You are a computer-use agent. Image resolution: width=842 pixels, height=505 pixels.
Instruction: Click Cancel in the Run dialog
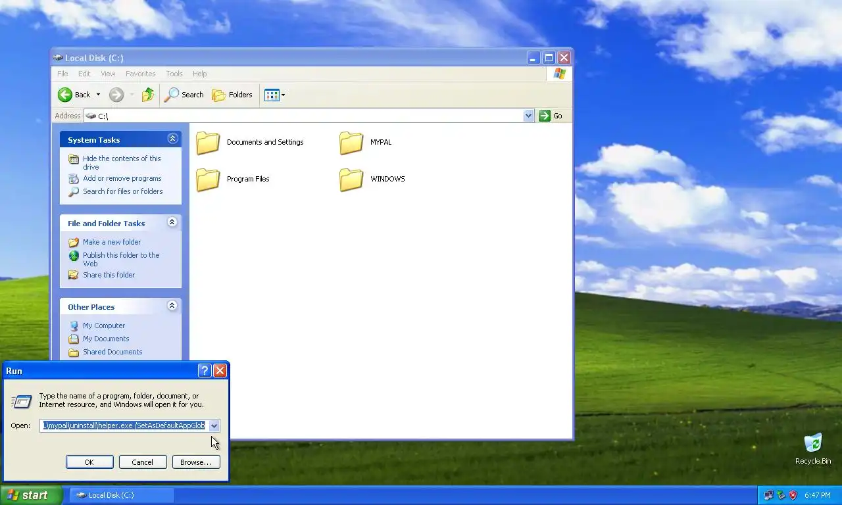142,462
